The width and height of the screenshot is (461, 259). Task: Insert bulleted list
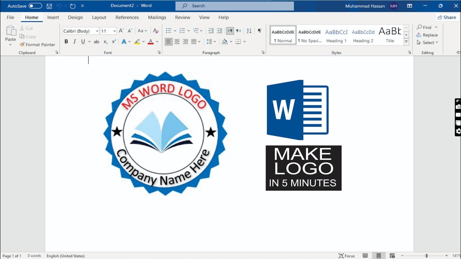(x=168, y=31)
